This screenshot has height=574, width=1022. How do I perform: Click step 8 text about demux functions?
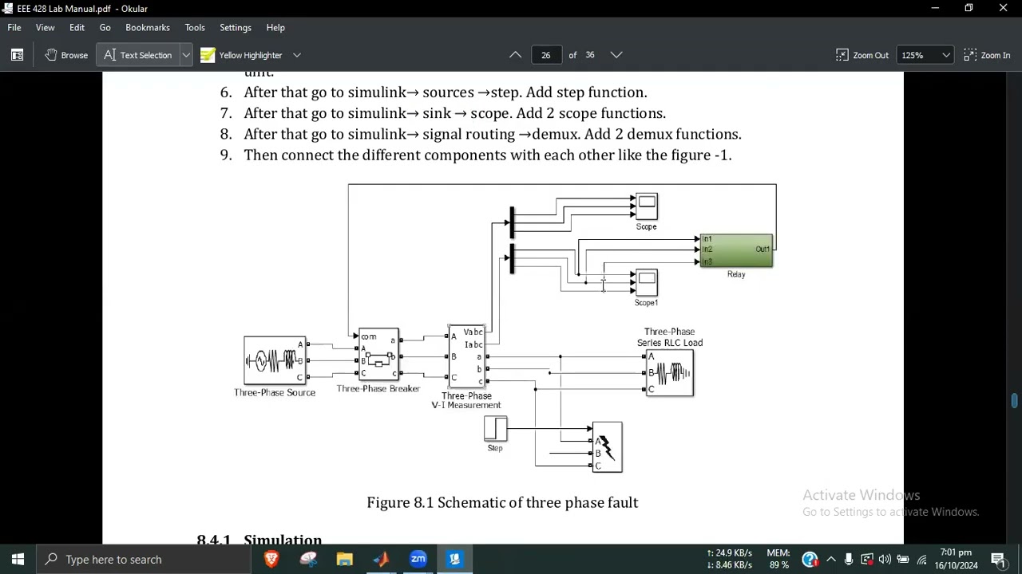click(493, 134)
